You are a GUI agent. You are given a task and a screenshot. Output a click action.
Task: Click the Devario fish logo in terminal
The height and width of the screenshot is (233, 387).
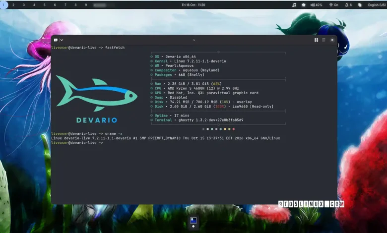click(97, 93)
